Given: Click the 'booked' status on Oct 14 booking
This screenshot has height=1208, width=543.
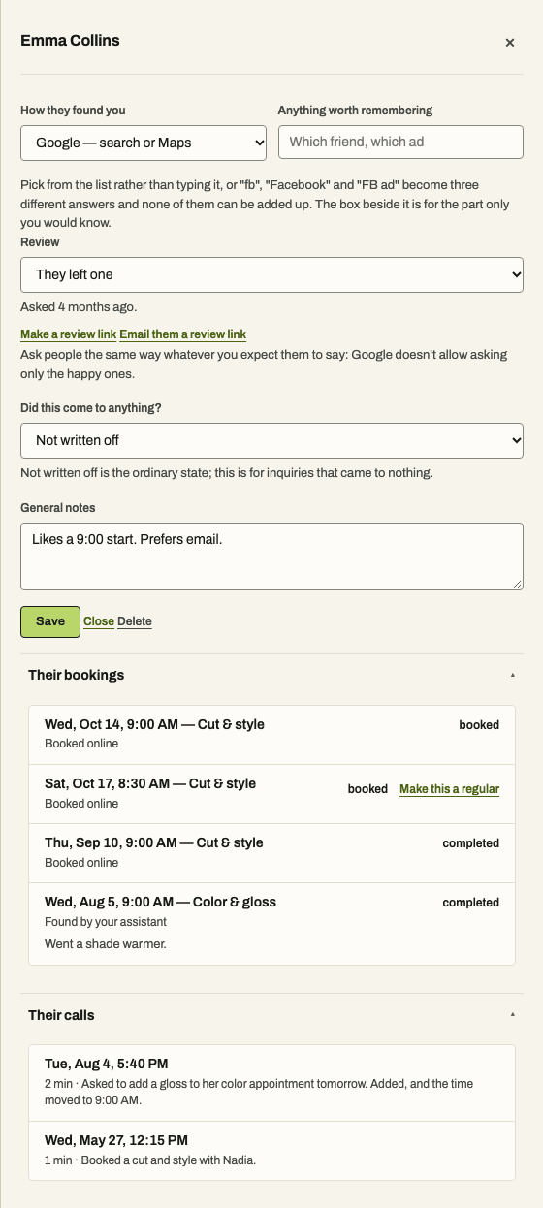Looking at the screenshot, I should pyautogui.click(x=479, y=725).
